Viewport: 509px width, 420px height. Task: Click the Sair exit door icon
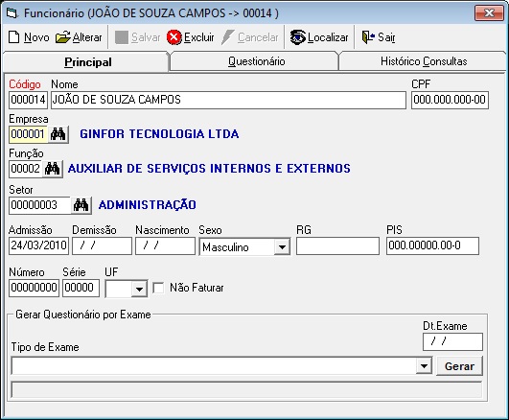368,37
